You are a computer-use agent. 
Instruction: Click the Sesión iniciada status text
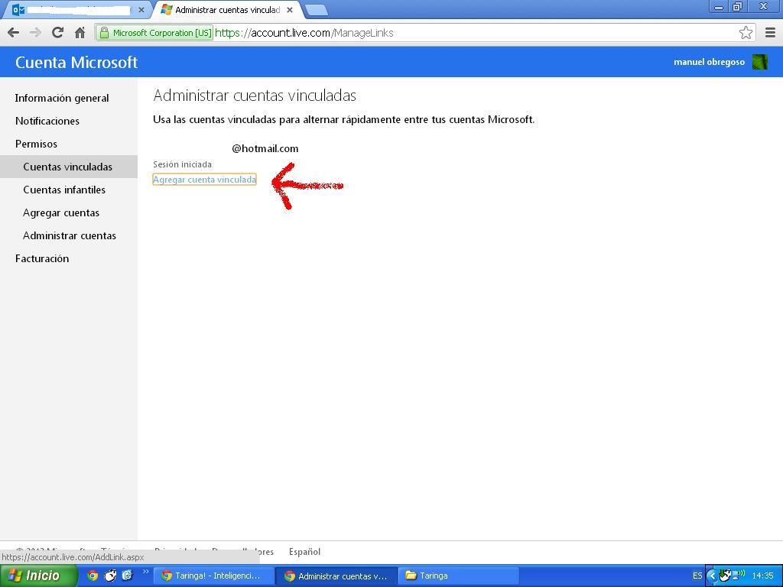pos(182,164)
